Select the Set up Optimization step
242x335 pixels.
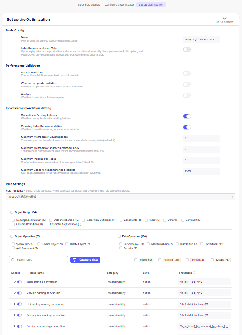[151, 5]
